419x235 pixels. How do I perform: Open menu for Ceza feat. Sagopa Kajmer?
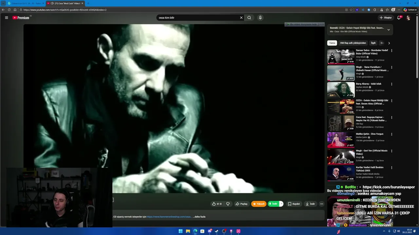[x=392, y=117]
